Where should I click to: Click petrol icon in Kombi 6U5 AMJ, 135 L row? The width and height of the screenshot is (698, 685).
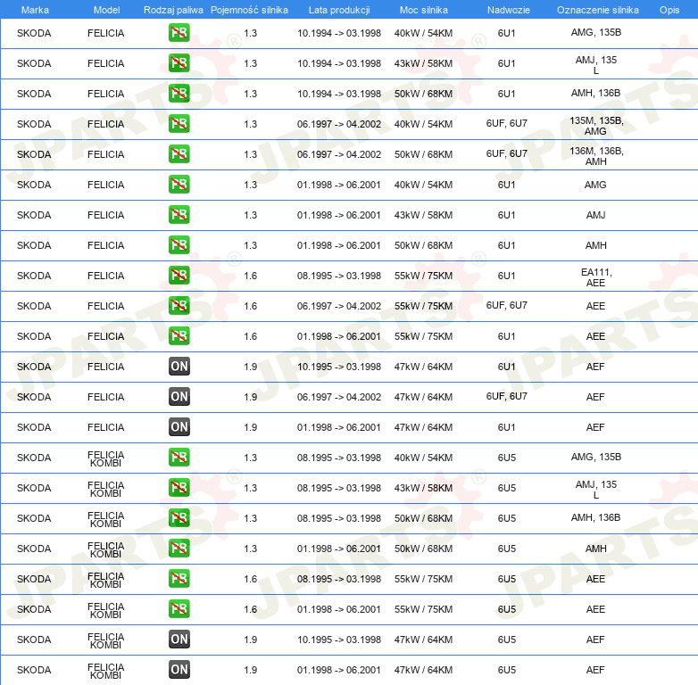(179, 488)
